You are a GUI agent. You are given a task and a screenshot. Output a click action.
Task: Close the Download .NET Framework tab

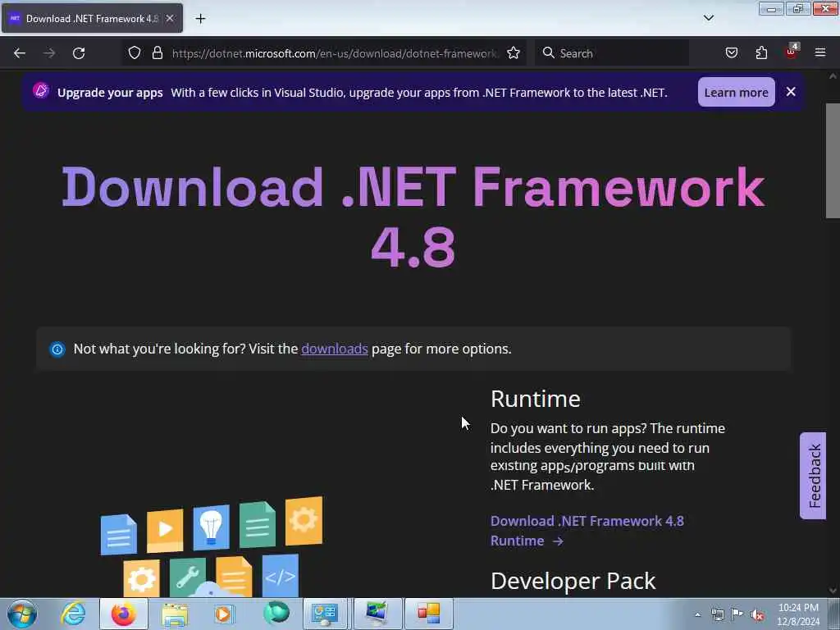click(x=170, y=18)
